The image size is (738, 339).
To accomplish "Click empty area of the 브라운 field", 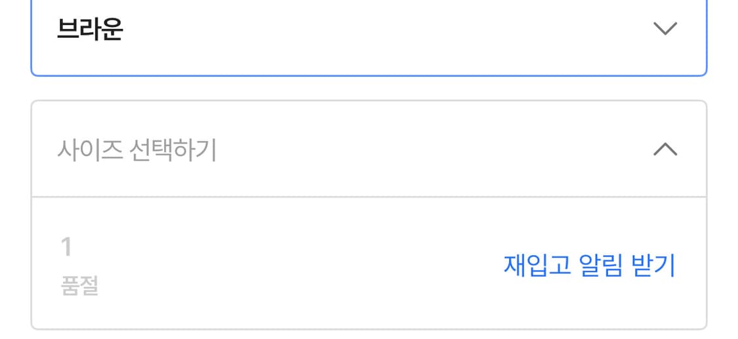I will 394,30.
